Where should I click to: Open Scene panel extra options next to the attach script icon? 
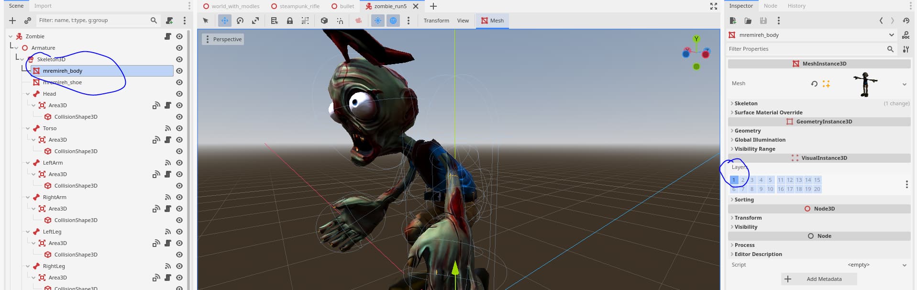(x=185, y=21)
